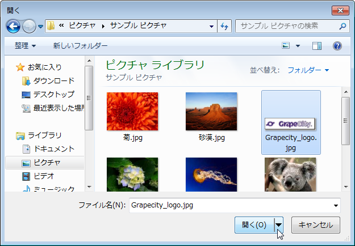The width and height of the screenshot is (355, 246).
Task: Select the 砂漠.jpg desert thumbnail
Action: [x=211, y=112]
